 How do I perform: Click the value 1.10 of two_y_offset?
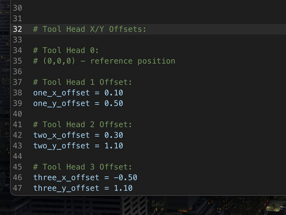pyautogui.click(x=114, y=146)
